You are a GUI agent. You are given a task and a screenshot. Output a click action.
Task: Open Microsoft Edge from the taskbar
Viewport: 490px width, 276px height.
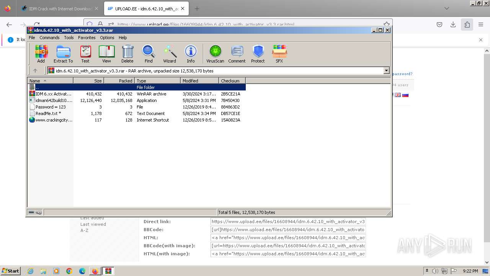(82, 271)
